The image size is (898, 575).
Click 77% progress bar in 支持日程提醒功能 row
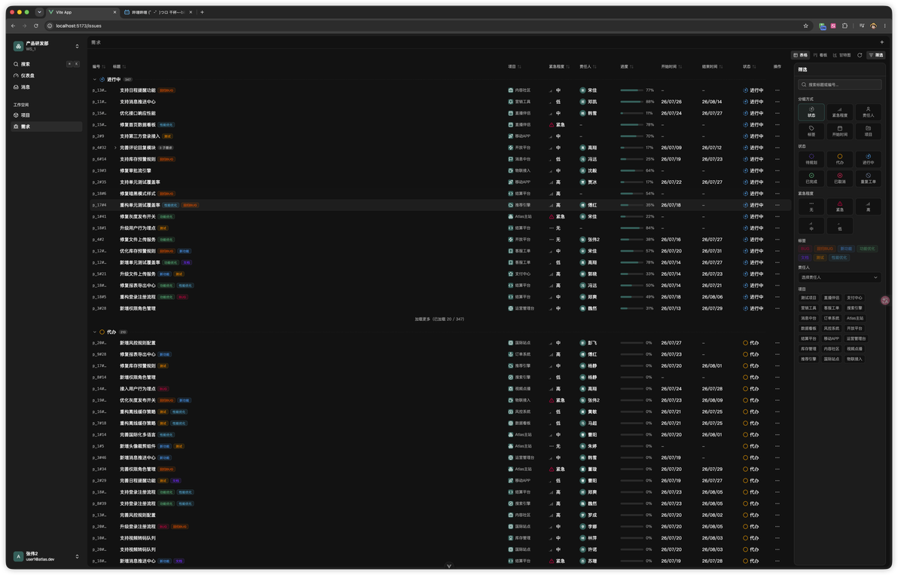point(632,90)
